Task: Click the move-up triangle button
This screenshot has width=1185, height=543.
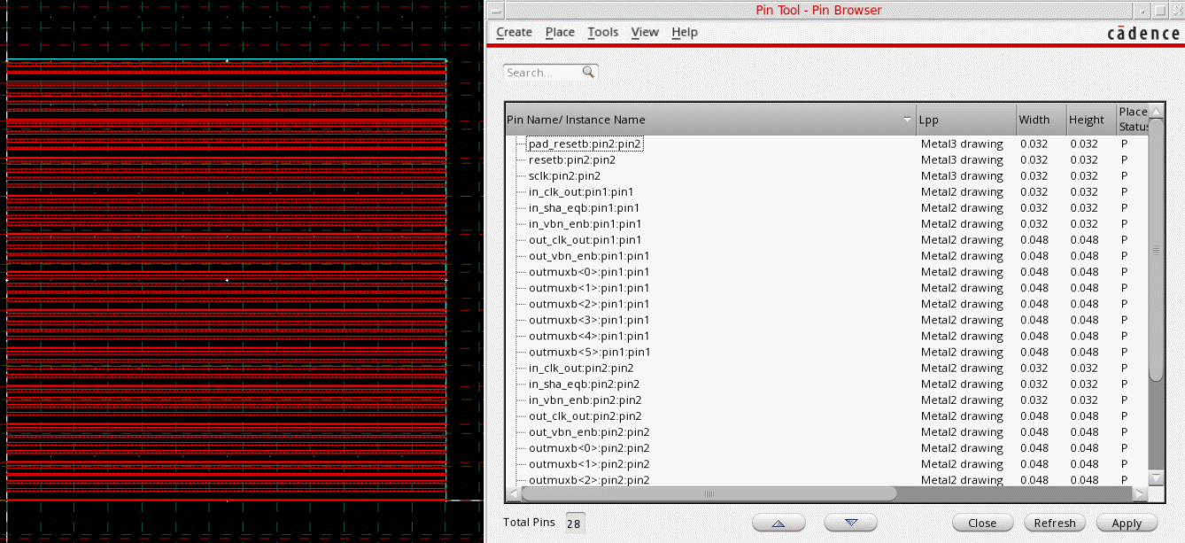Action: [778, 523]
